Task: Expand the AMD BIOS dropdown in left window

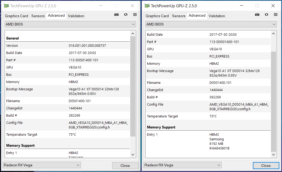Action: click(x=70, y=24)
